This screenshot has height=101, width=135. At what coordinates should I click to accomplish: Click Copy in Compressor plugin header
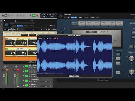[81, 17]
